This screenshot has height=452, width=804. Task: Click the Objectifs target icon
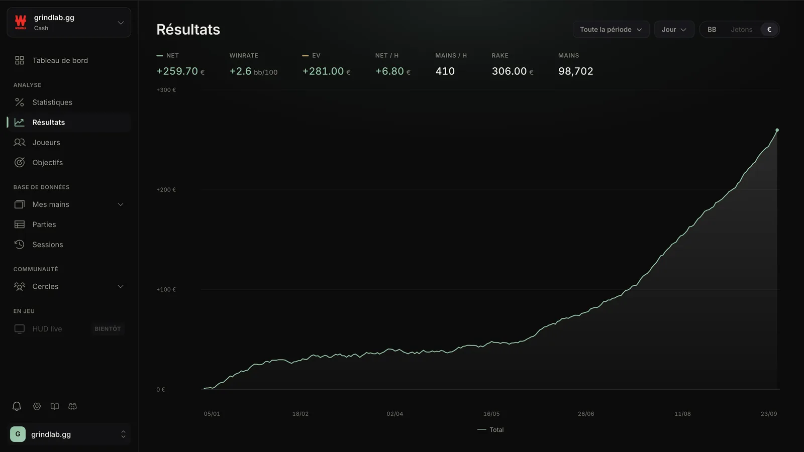[20, 162]
